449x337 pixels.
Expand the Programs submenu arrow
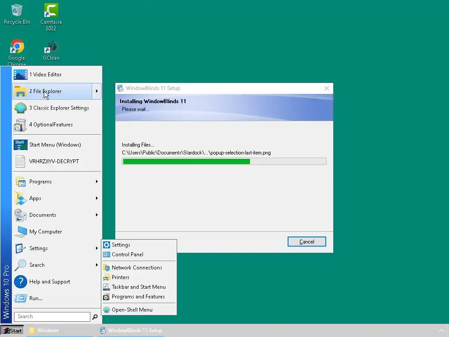(x=97, y=182)
